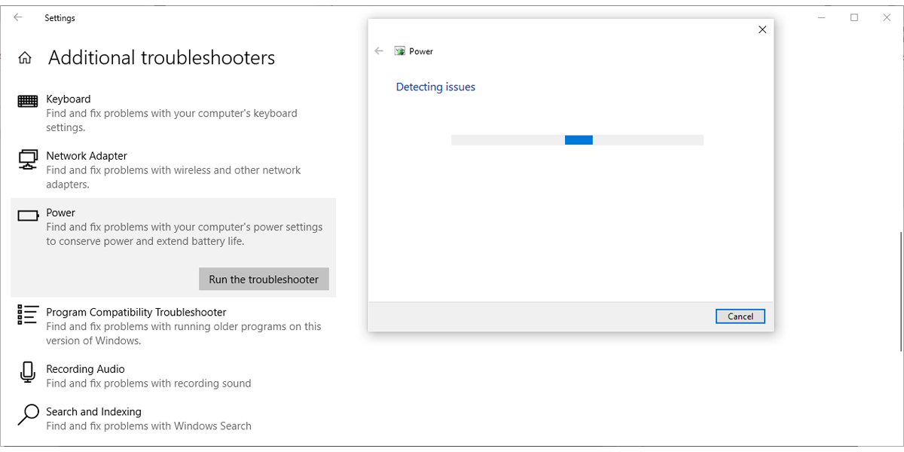Screen dimensions: 904x452
Task: Click the Network Adapter monitor icon
Action: coord(28,159)
